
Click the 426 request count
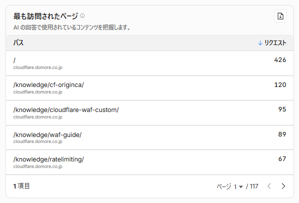[280, 60]
